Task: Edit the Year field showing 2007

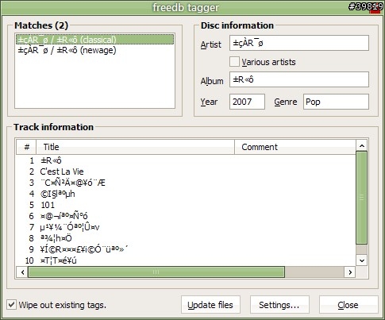Action: point(247,102)
